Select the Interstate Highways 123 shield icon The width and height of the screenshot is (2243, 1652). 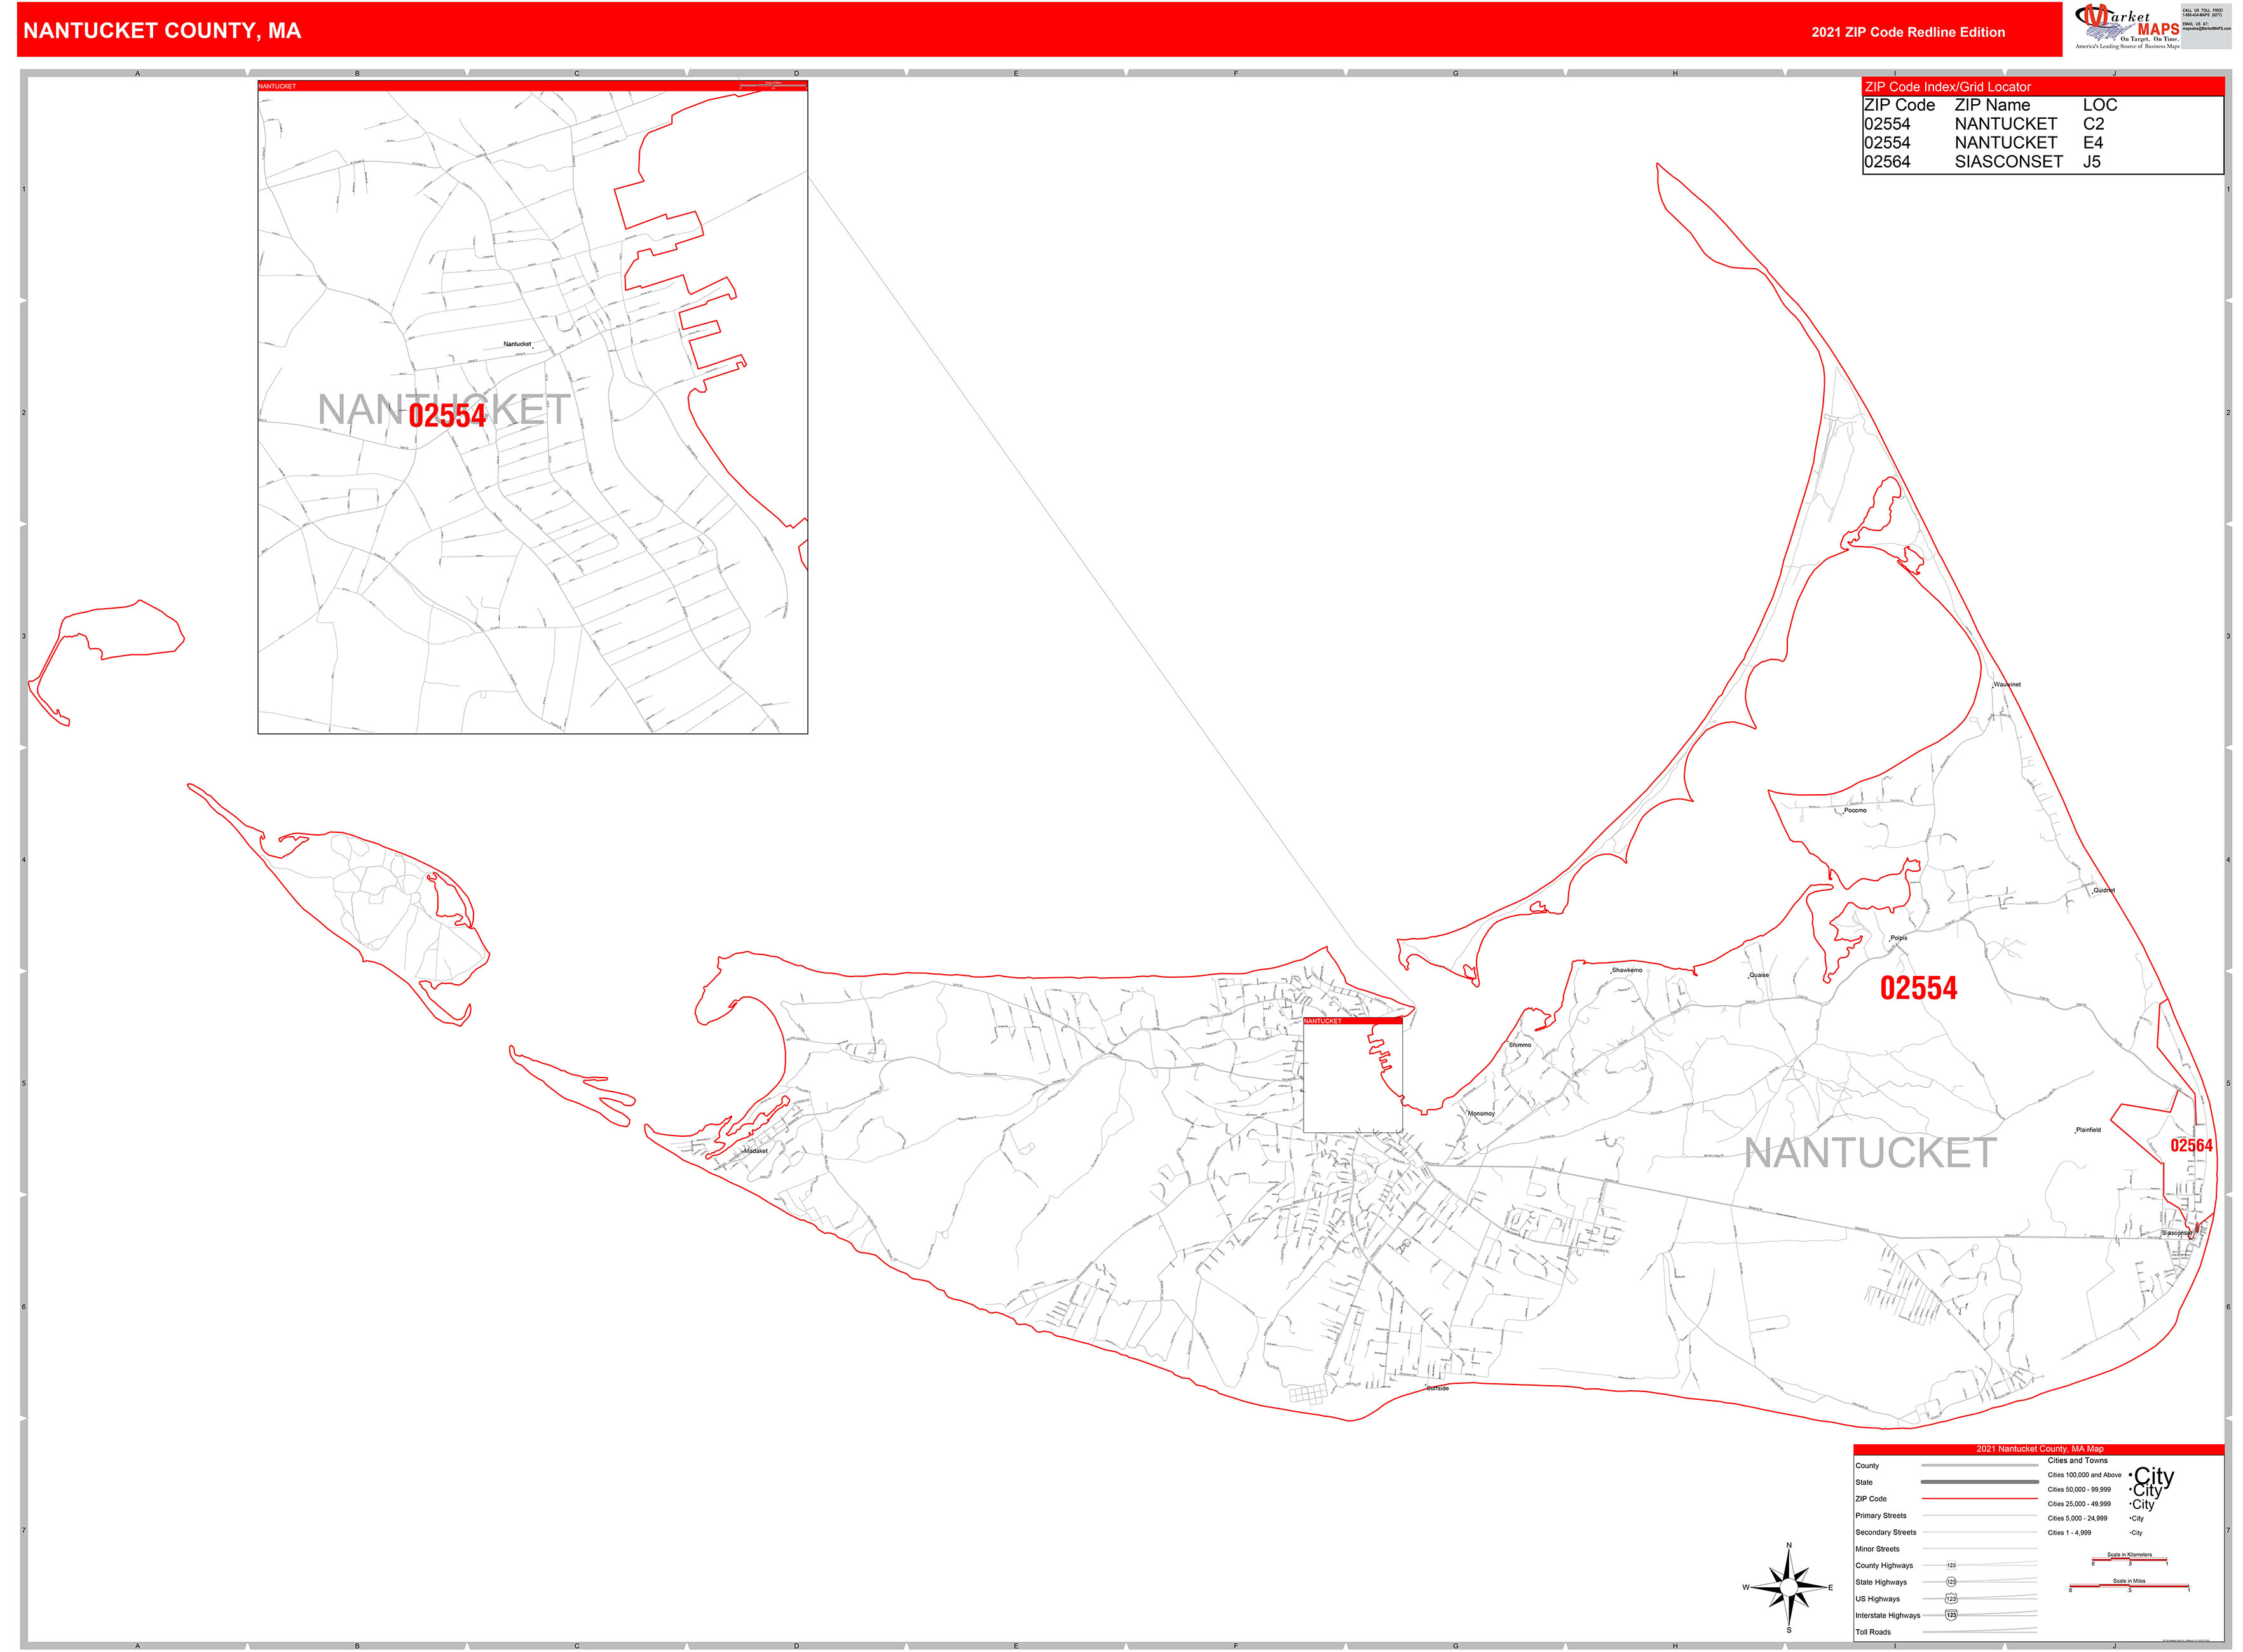pos(1951,1616)
